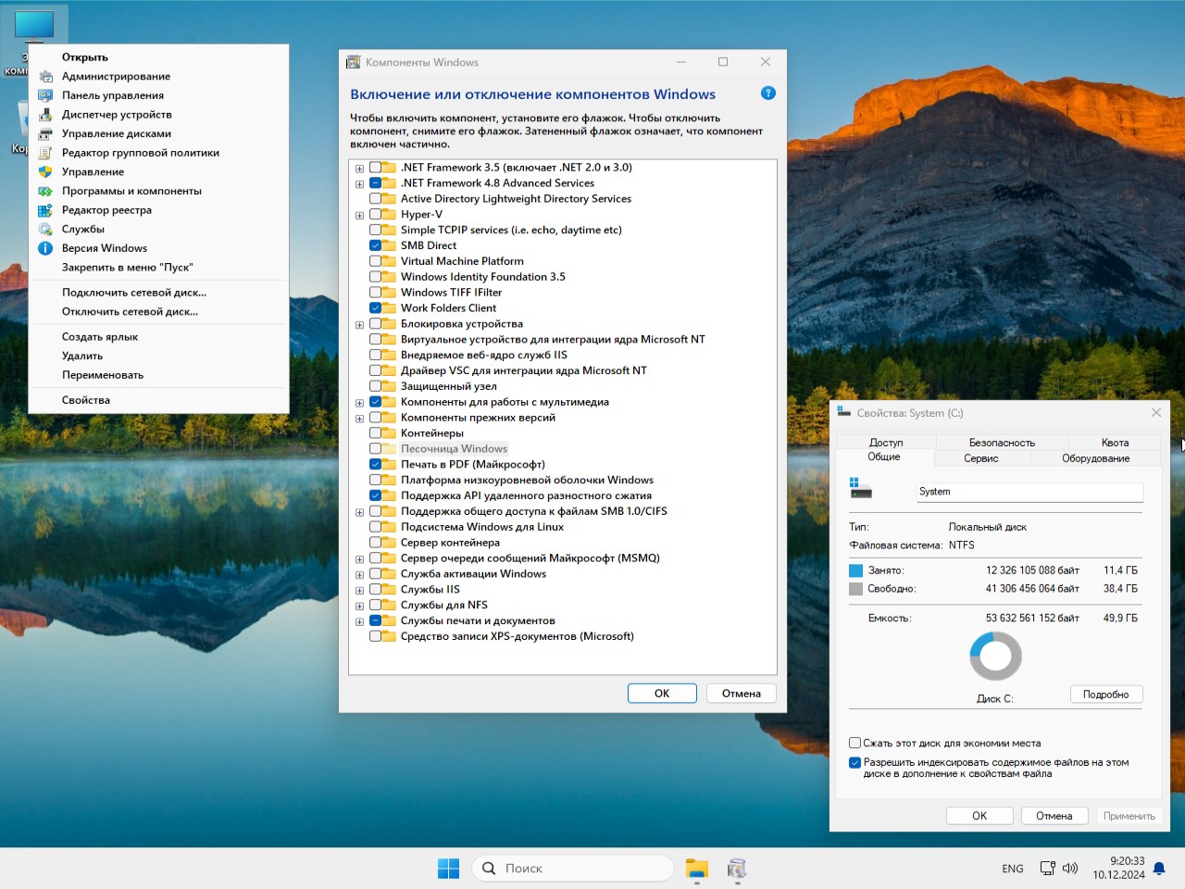Screen dimensions: 1185x889
Task: Check Windows TIFF IFilter checkbox
Action: coord(375,293)
